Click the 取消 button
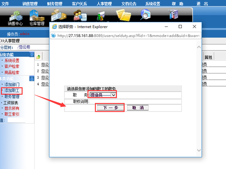The width and height of the screenshot is (226, 169). point(138,108)
